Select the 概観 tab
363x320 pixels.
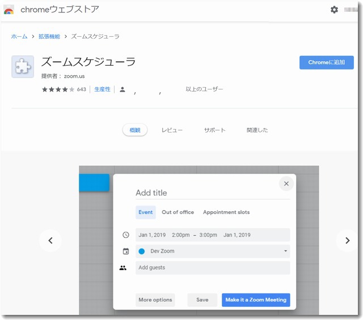(135, 130)
